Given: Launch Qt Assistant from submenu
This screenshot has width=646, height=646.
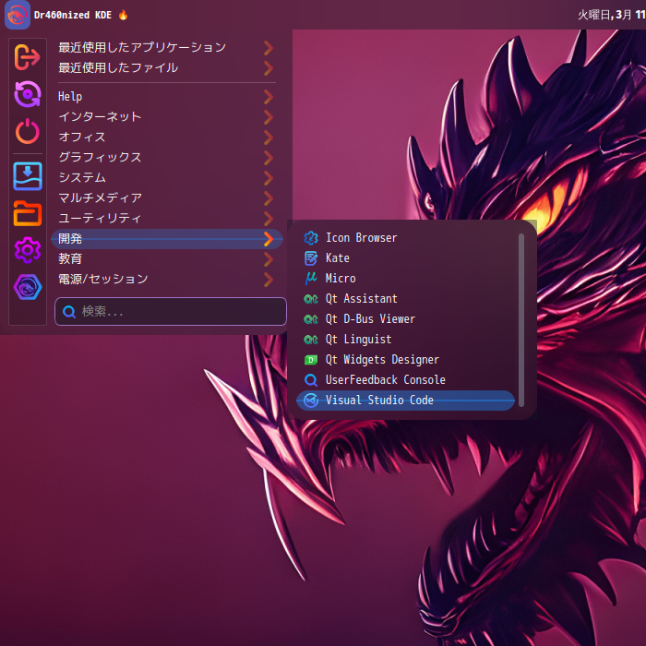Looking at the screenshot, I should click(x=405, y=299).
